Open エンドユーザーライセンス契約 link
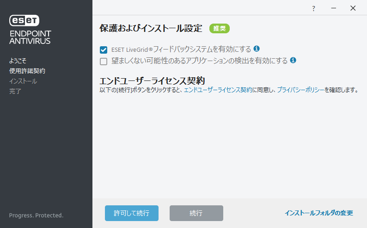The width and height of the screenshot is (367, 228). tap(218, 90)
